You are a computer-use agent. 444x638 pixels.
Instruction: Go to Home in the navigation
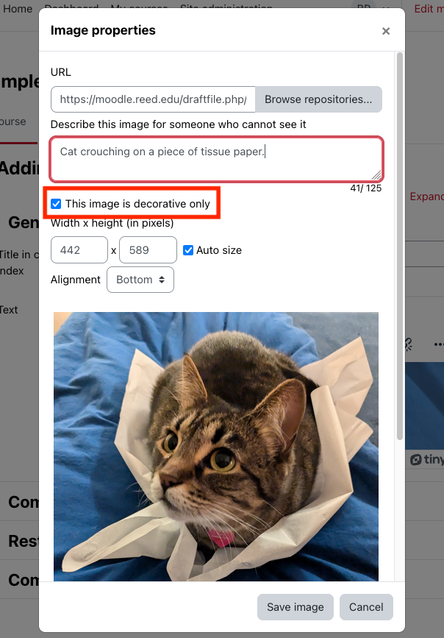(x=18, y=9)
